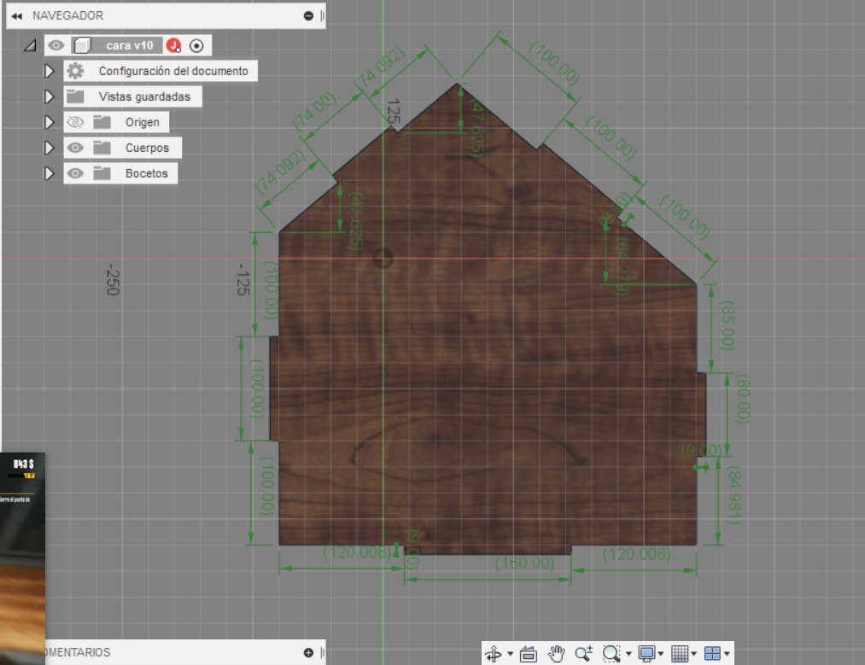Expand the comments panel with plus icon
Screen dimensions: 865x665
point(308,653)
